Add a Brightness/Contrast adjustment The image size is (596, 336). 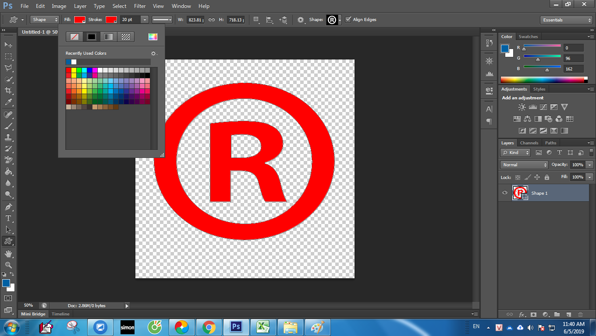point(522,107)
